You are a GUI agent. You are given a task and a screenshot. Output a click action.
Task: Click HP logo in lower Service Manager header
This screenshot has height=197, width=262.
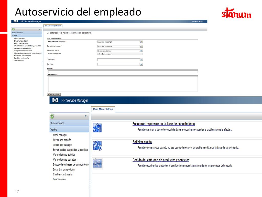(55, 100)
